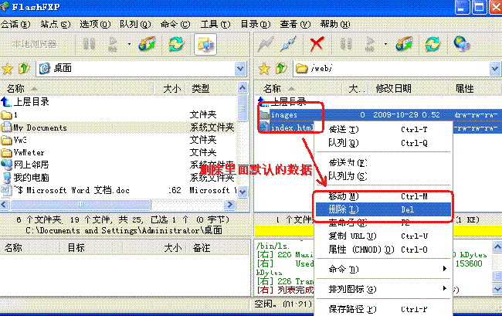
Task: Click right pane globe transfer-mode icon
Action: pos(404,44)
